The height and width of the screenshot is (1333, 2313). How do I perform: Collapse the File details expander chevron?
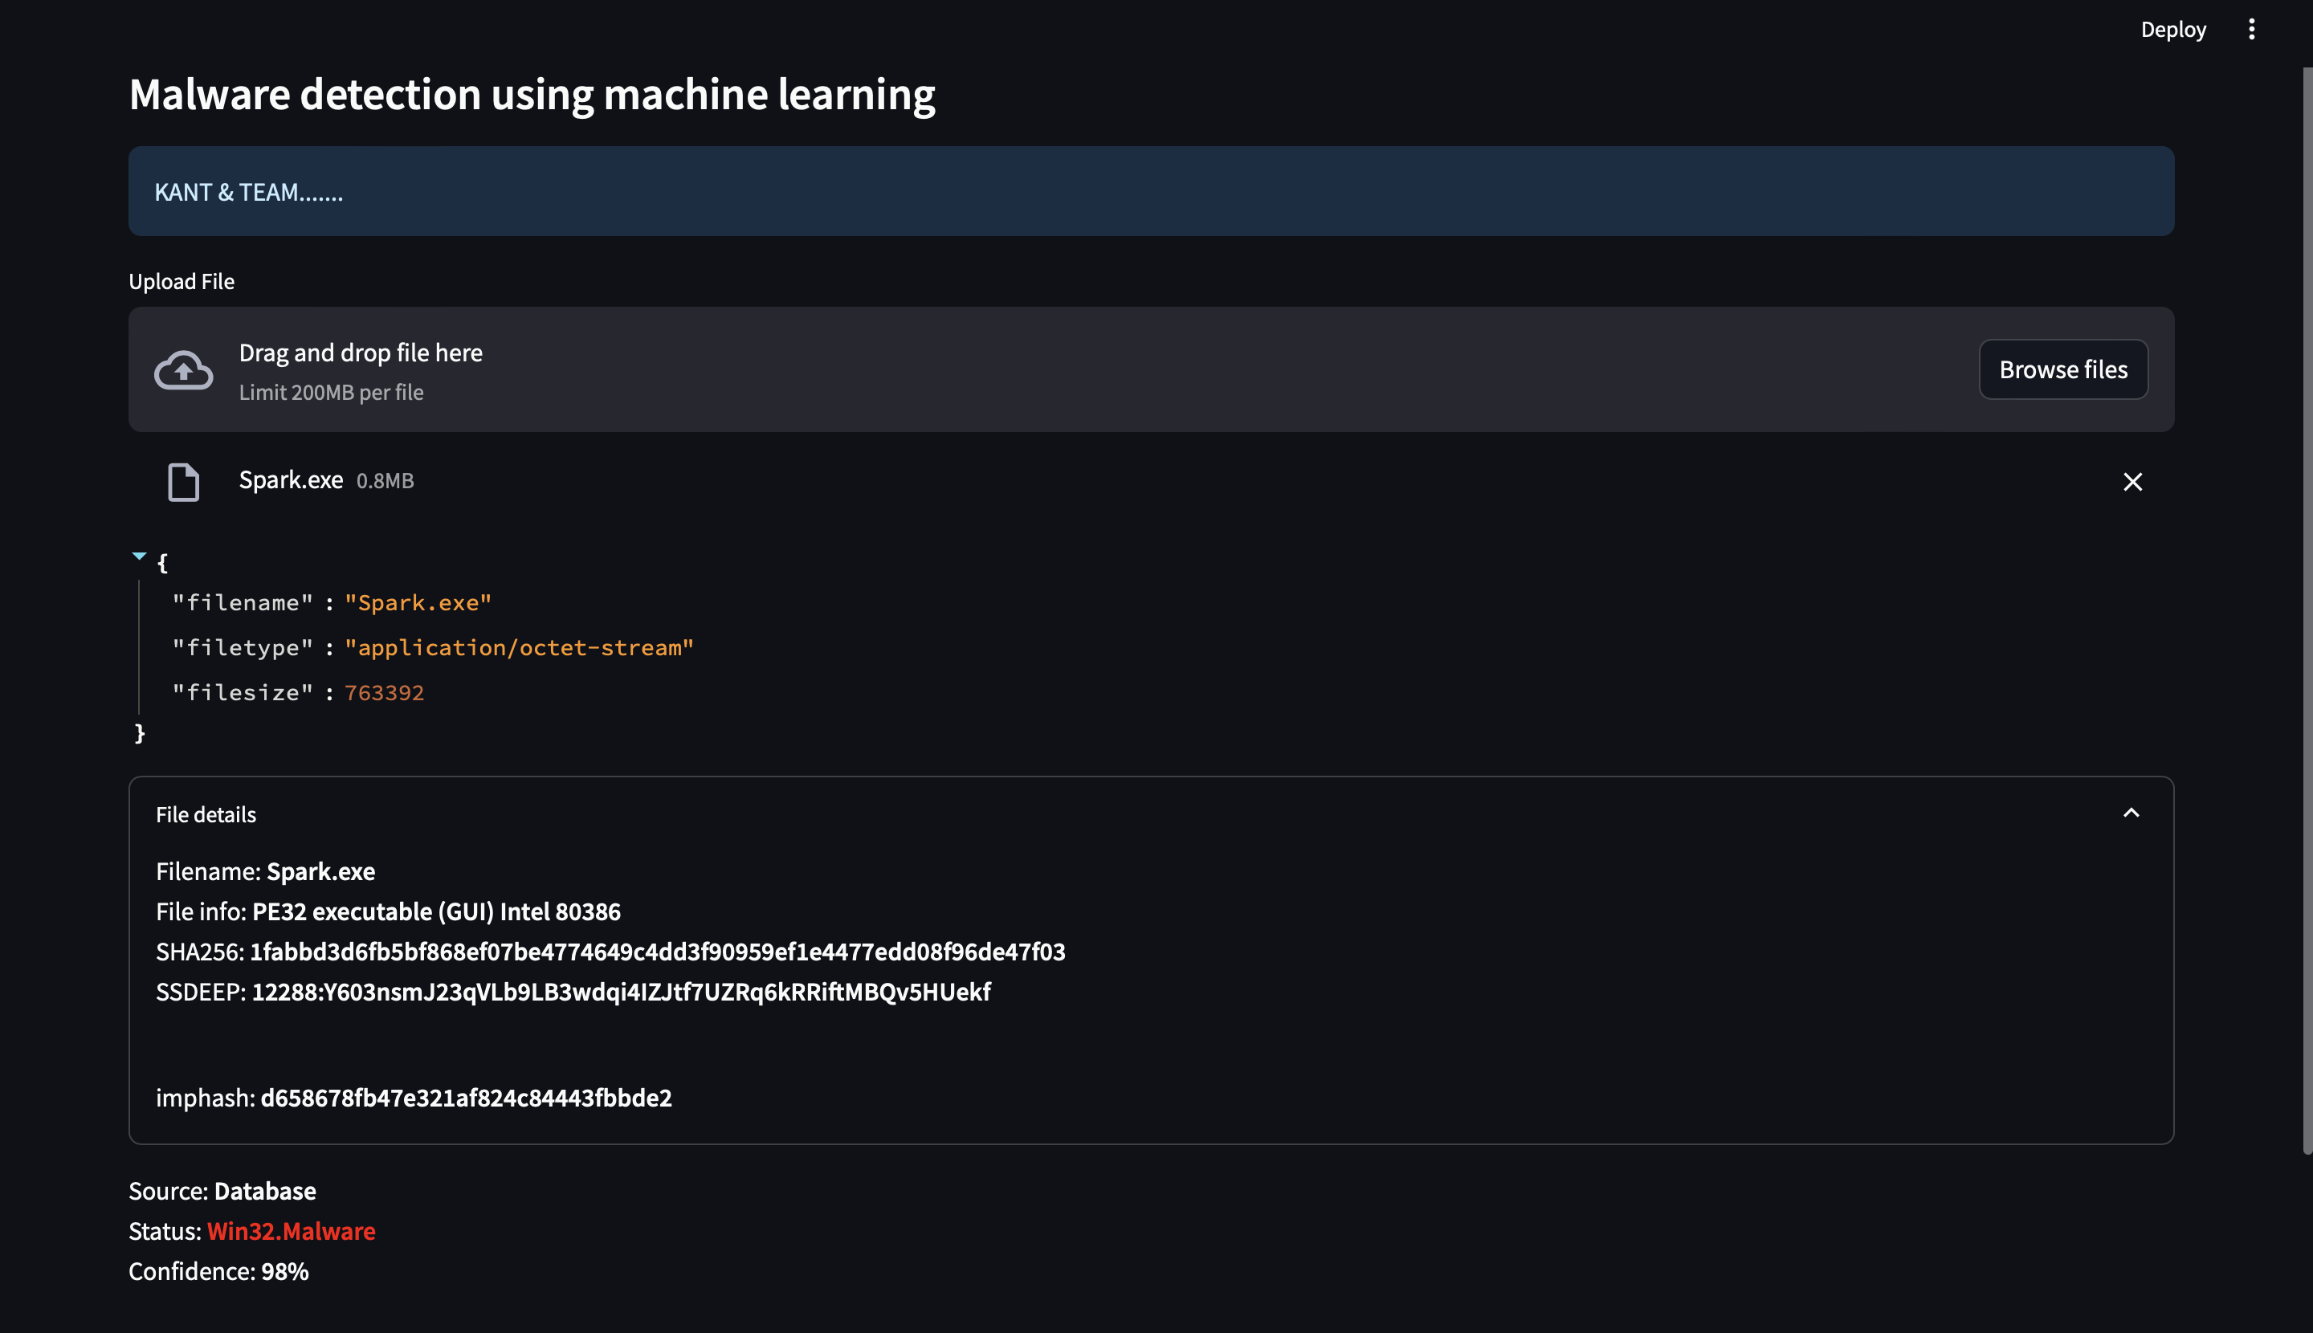click(x=2131, y=813)
